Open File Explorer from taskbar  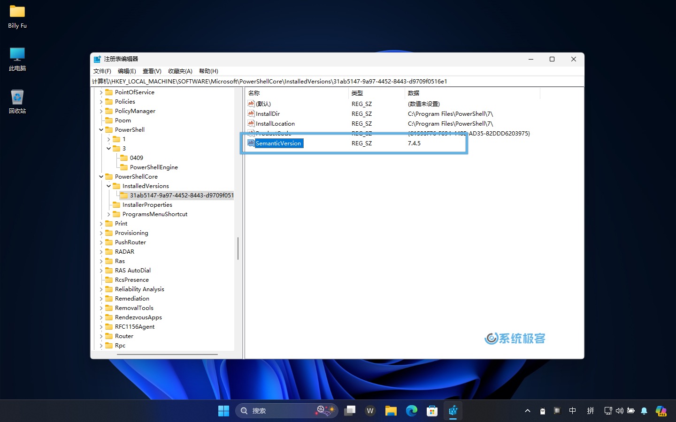point(391,411)
